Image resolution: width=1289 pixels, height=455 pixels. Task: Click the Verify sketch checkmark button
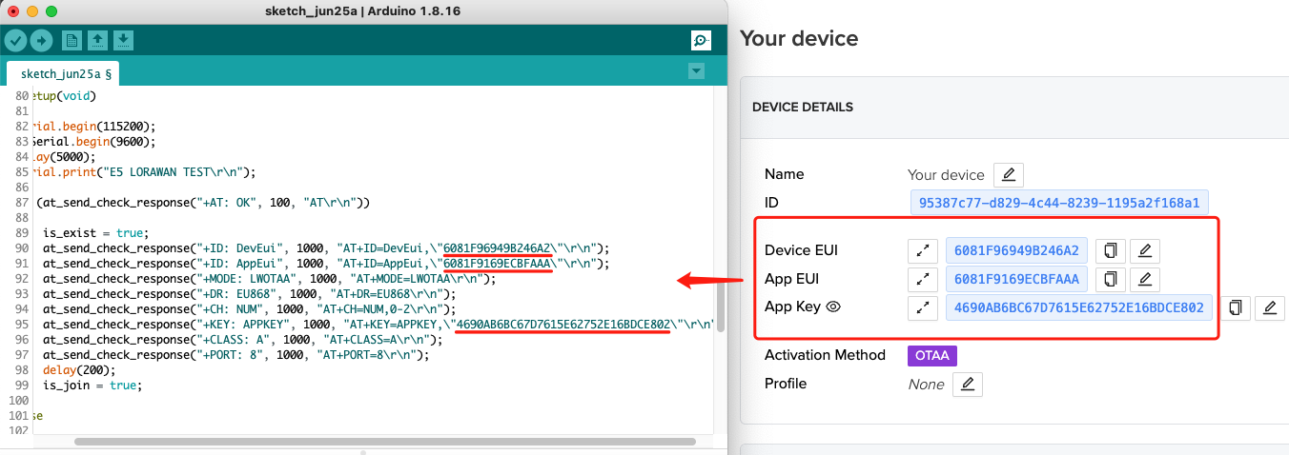[x=15, y=40]
